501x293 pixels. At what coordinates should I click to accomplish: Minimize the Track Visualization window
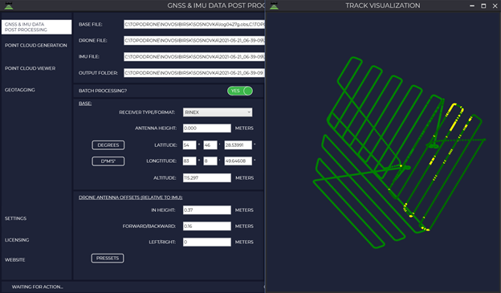(472, 6)
